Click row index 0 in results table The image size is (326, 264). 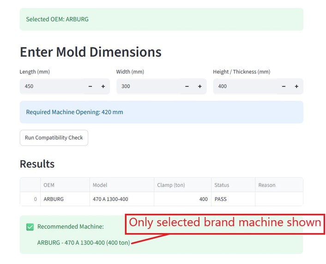click(30, 199)
